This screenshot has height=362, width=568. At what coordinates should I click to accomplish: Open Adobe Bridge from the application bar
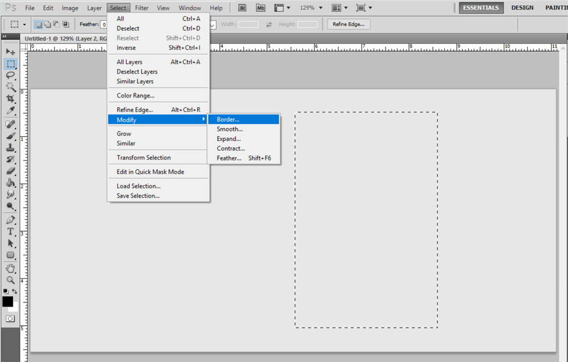tap(241, 7)
